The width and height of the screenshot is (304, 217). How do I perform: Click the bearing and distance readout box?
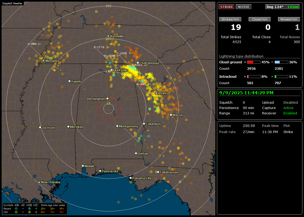(283, 7)
